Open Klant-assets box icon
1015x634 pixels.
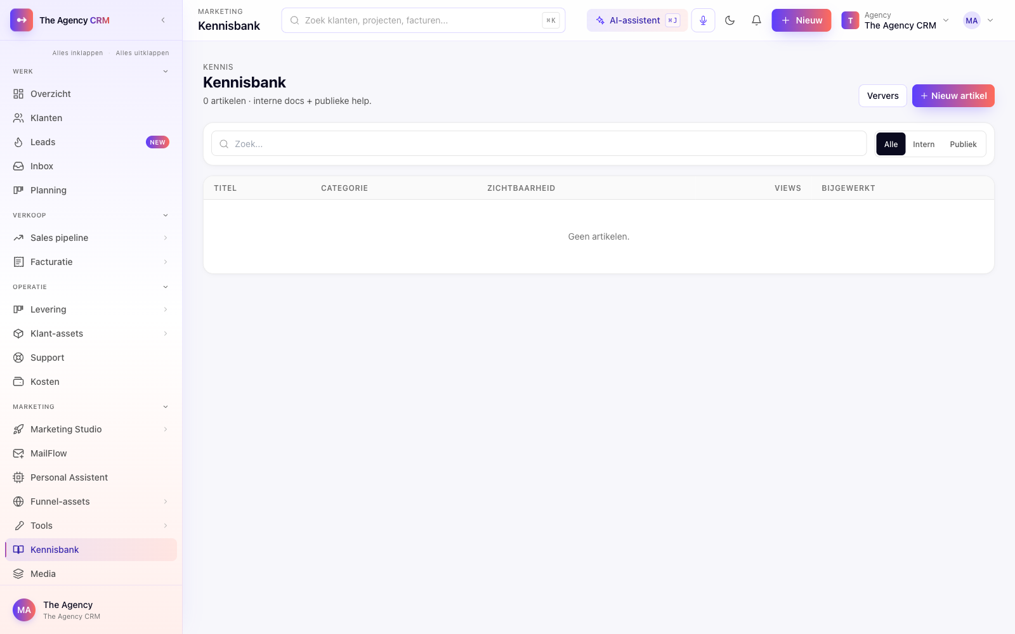coord(18,333)
